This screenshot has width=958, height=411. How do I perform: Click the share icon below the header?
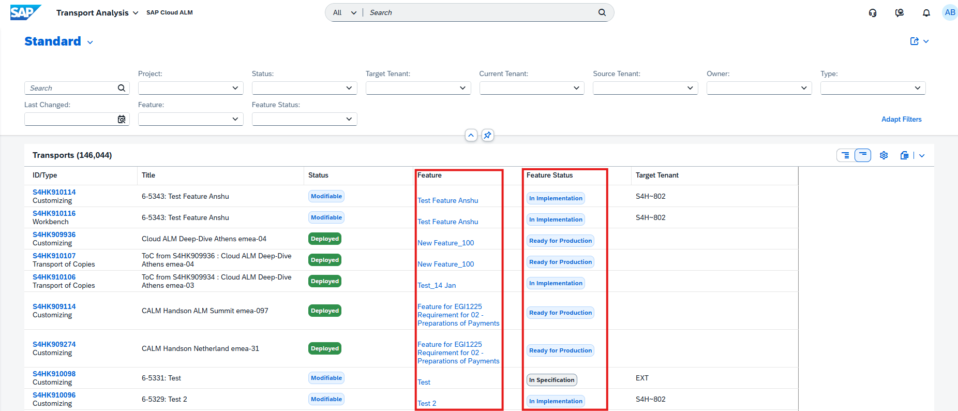(x=915, y=41)
